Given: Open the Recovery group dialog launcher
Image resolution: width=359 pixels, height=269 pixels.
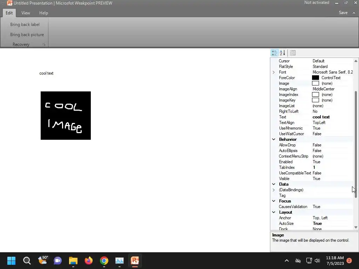Looking at the screenshot, I should (x=44, y=44).
